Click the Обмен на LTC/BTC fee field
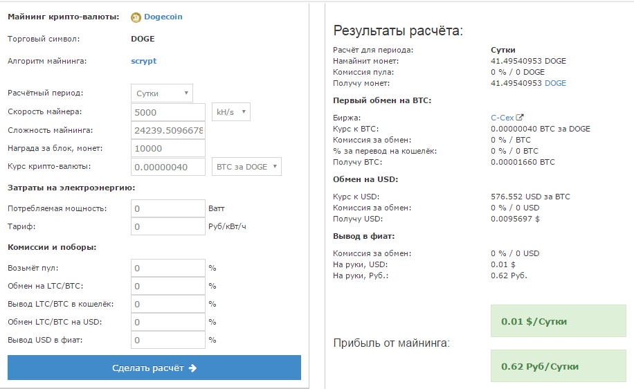Viewport: 634px width, 389px height. click(x=167, y=286)
